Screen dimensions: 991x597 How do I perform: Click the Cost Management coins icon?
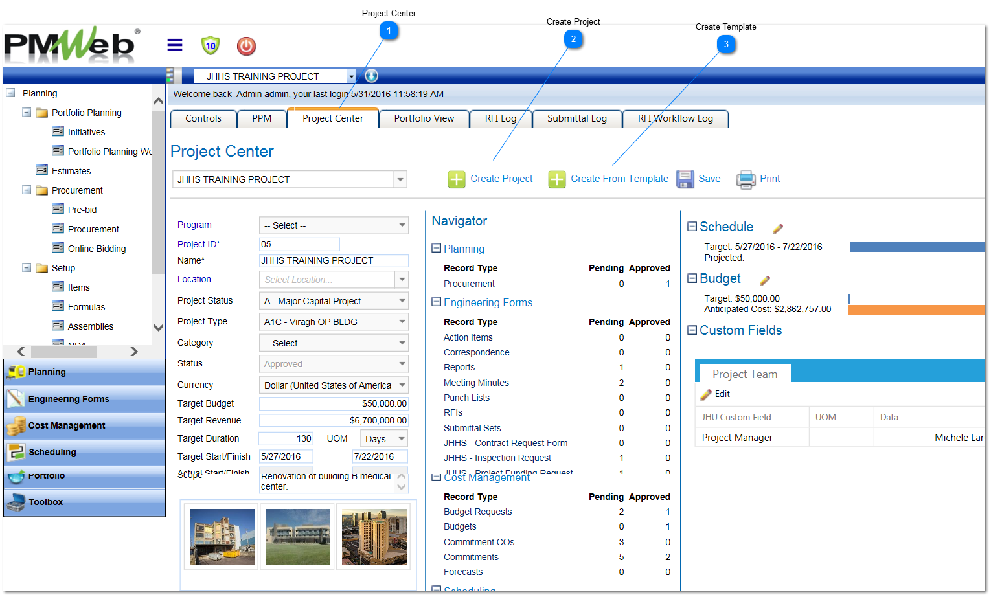point(16,425)
